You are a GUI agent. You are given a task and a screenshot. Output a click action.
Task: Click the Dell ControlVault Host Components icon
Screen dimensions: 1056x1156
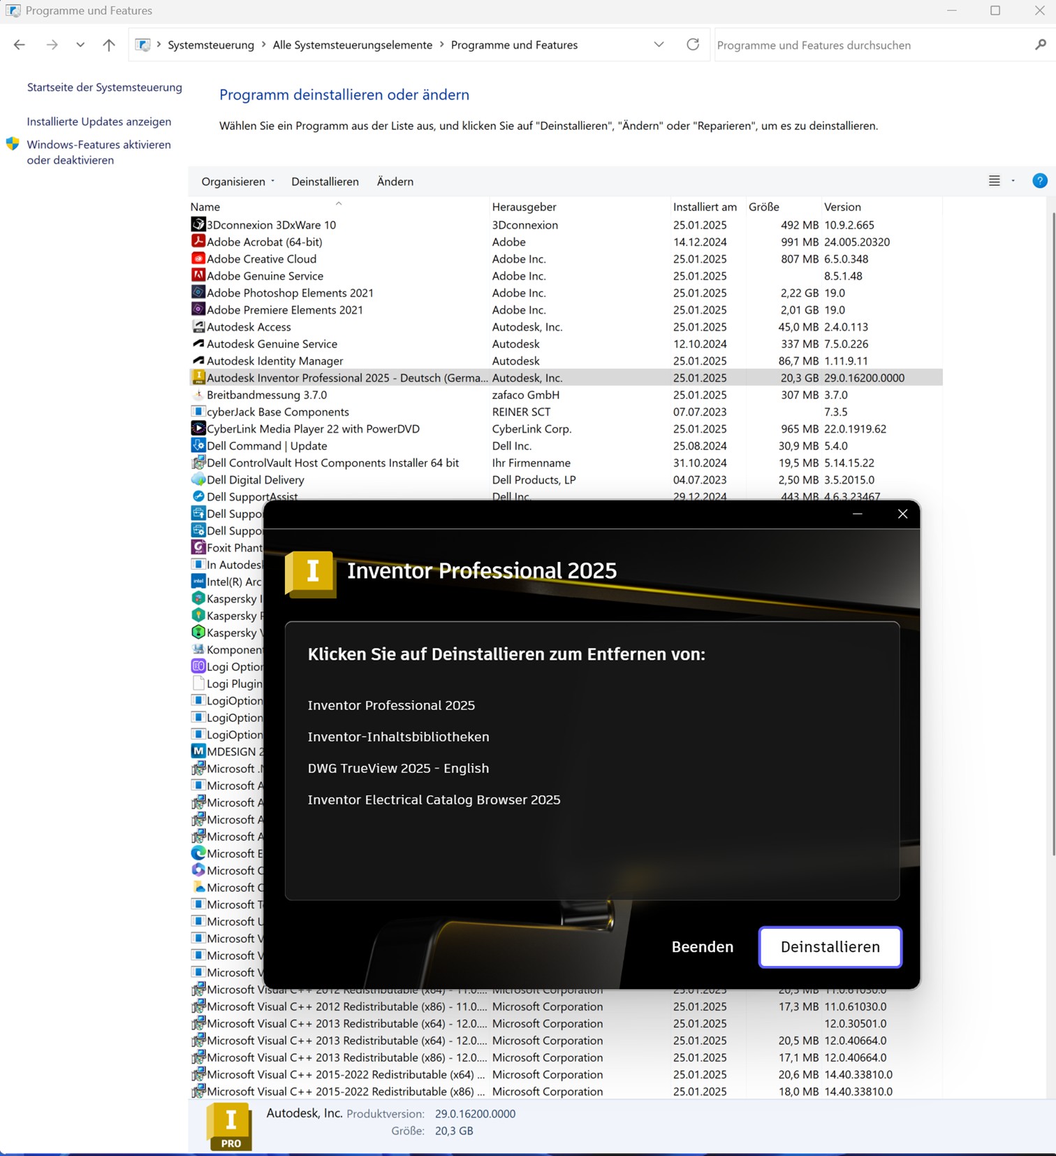198,462
